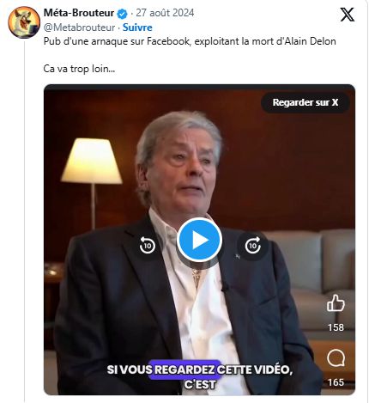Viewport: 369px width, 403px height.
Task: Click the 27 août 2024 date link
Action: point(165,13)
